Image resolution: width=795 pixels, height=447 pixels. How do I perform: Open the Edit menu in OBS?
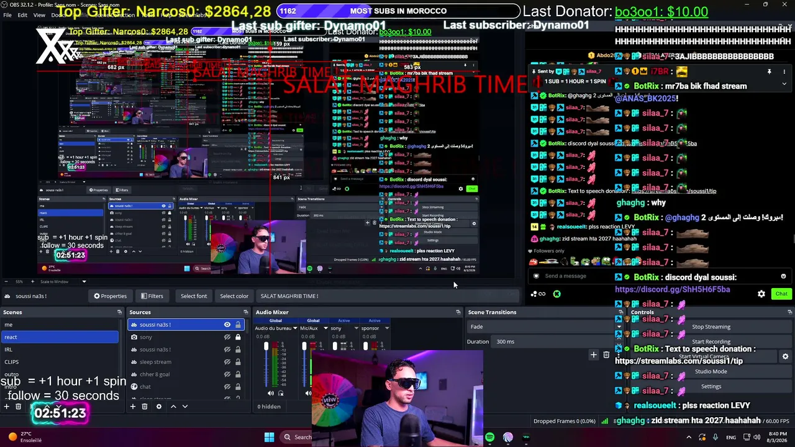click(x=22, y=15)
